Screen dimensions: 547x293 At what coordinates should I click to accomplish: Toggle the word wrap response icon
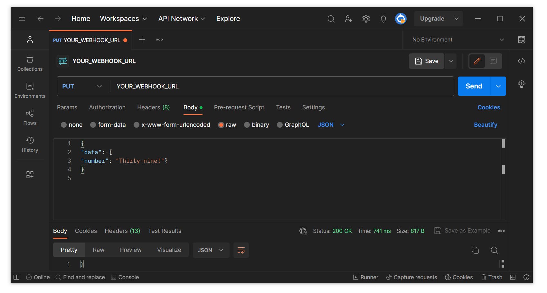point(241,250)
